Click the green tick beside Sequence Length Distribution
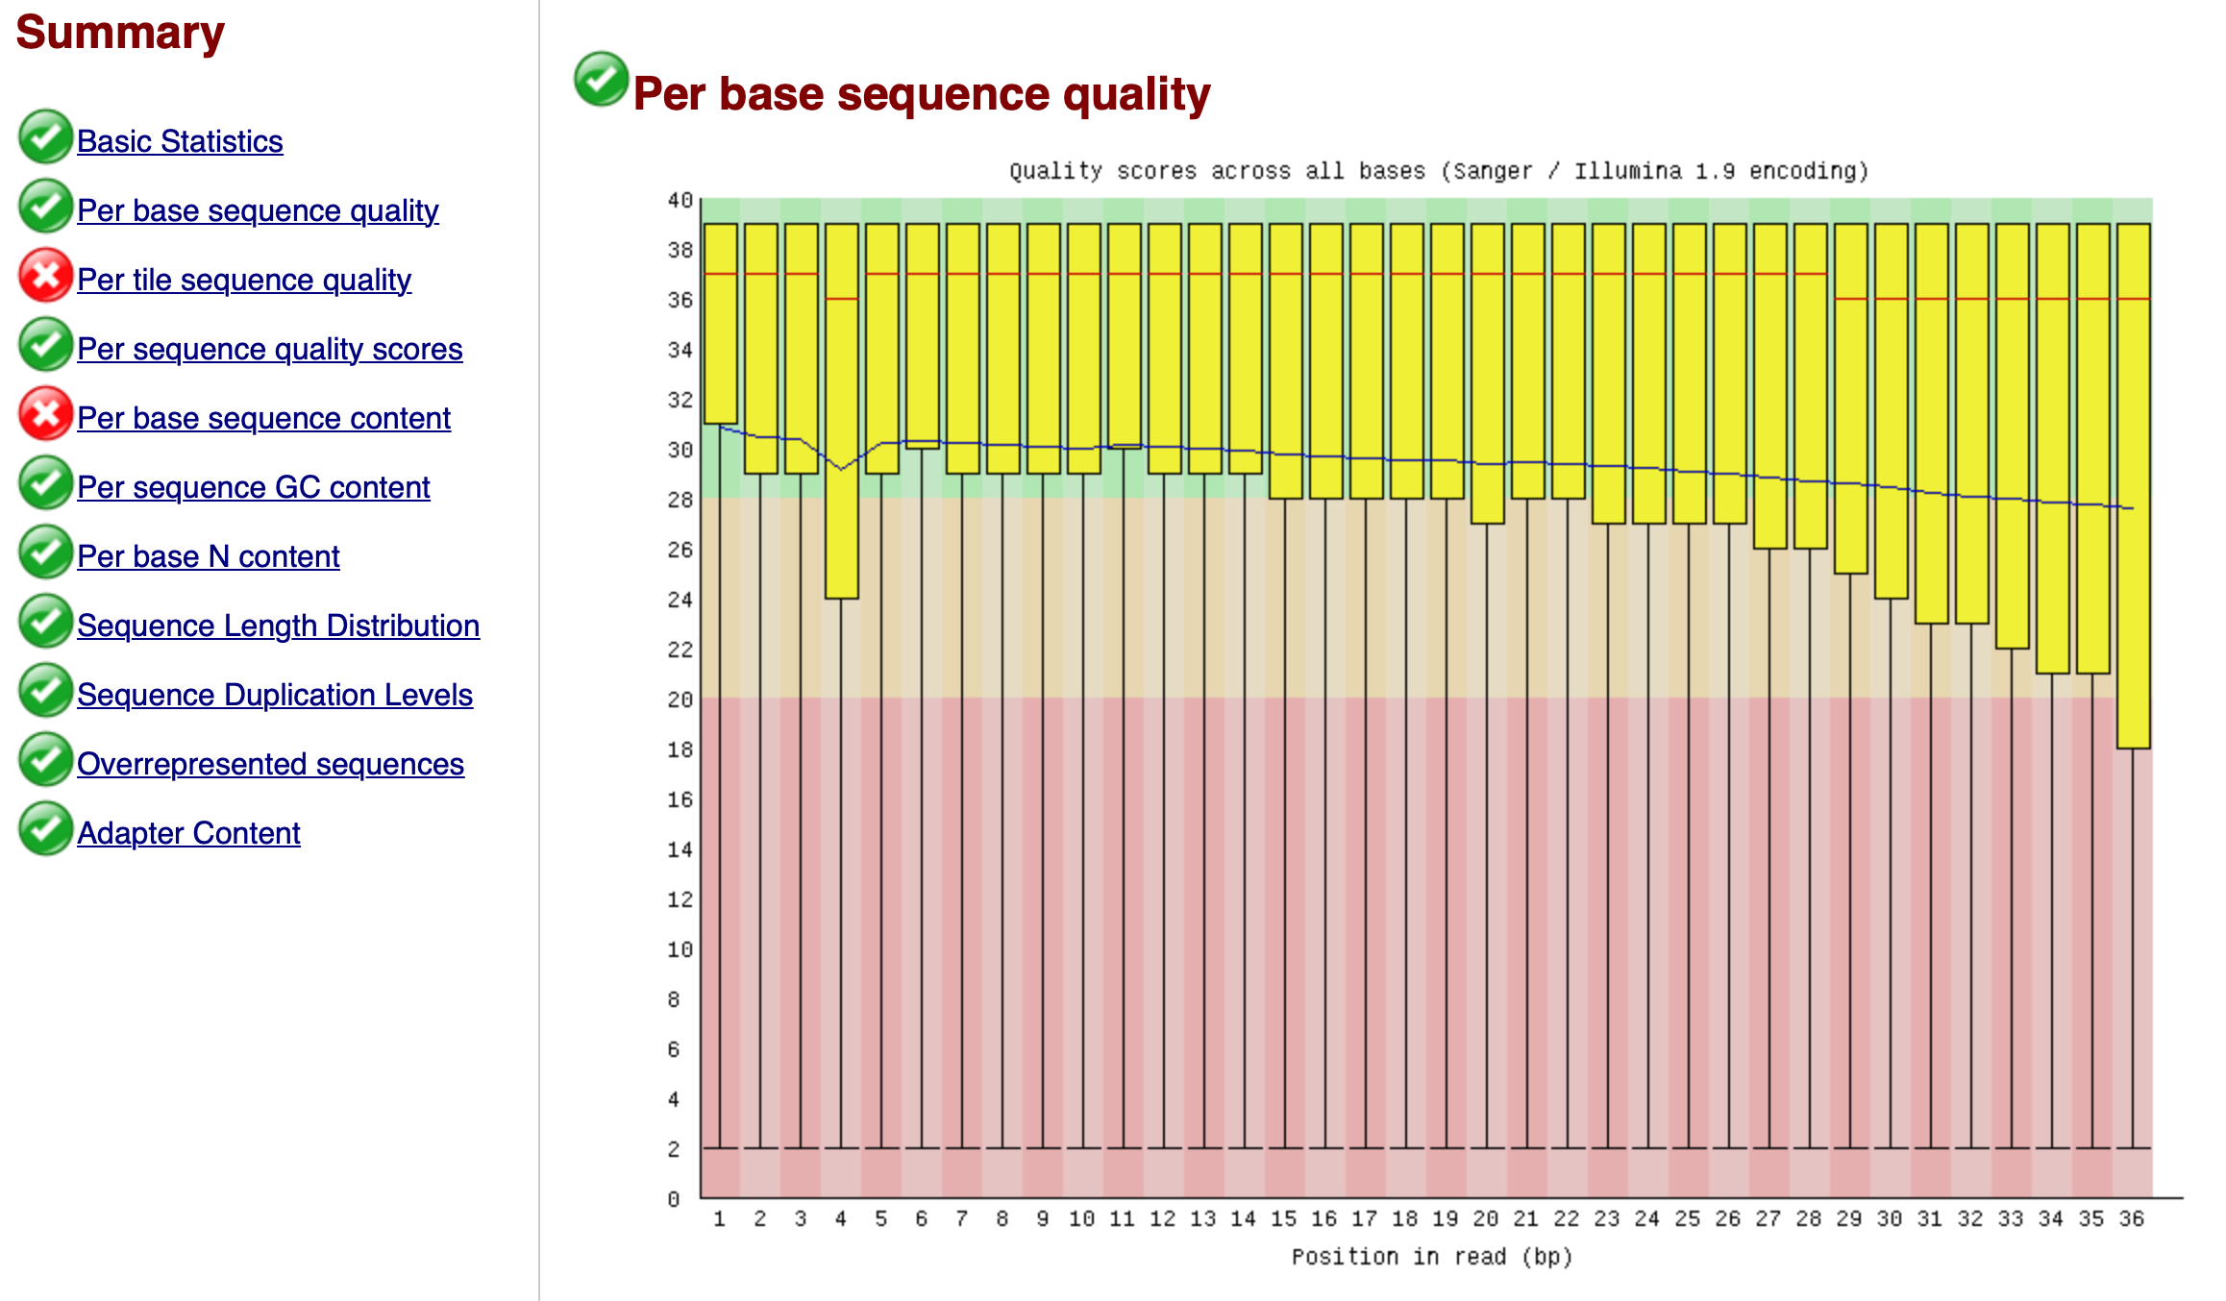Screen dimensions: 2226x1301 (x=44, y=625)
